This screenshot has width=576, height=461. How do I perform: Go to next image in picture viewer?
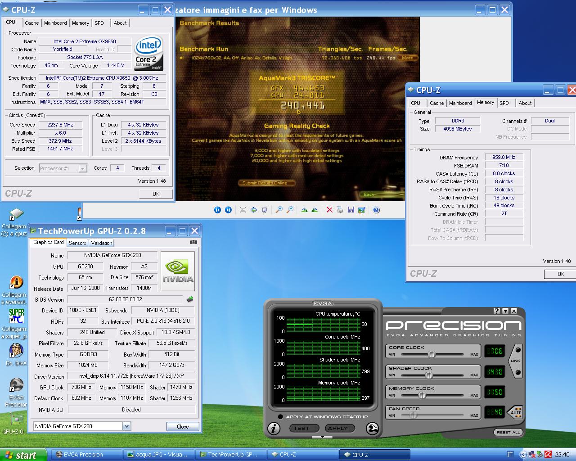pyautogui.click(x=228, y=210)
